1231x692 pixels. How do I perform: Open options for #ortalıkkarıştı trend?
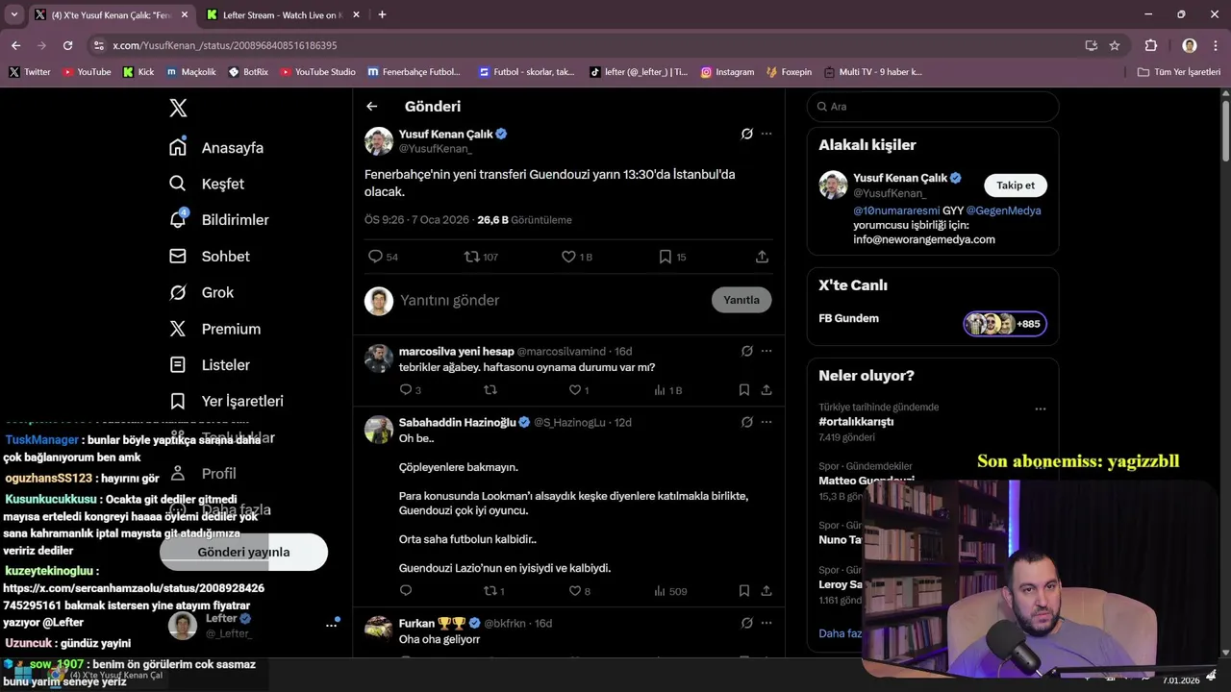tap(1040, 408)
